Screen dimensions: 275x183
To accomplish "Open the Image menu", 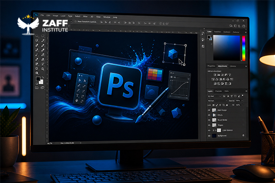I will pos(55,16).
